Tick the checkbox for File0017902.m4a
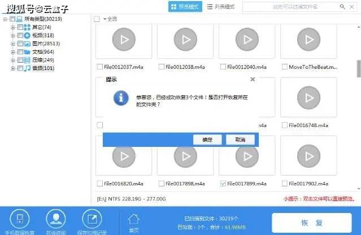Screen dimensions: 361x235 [x=285, y=184]
